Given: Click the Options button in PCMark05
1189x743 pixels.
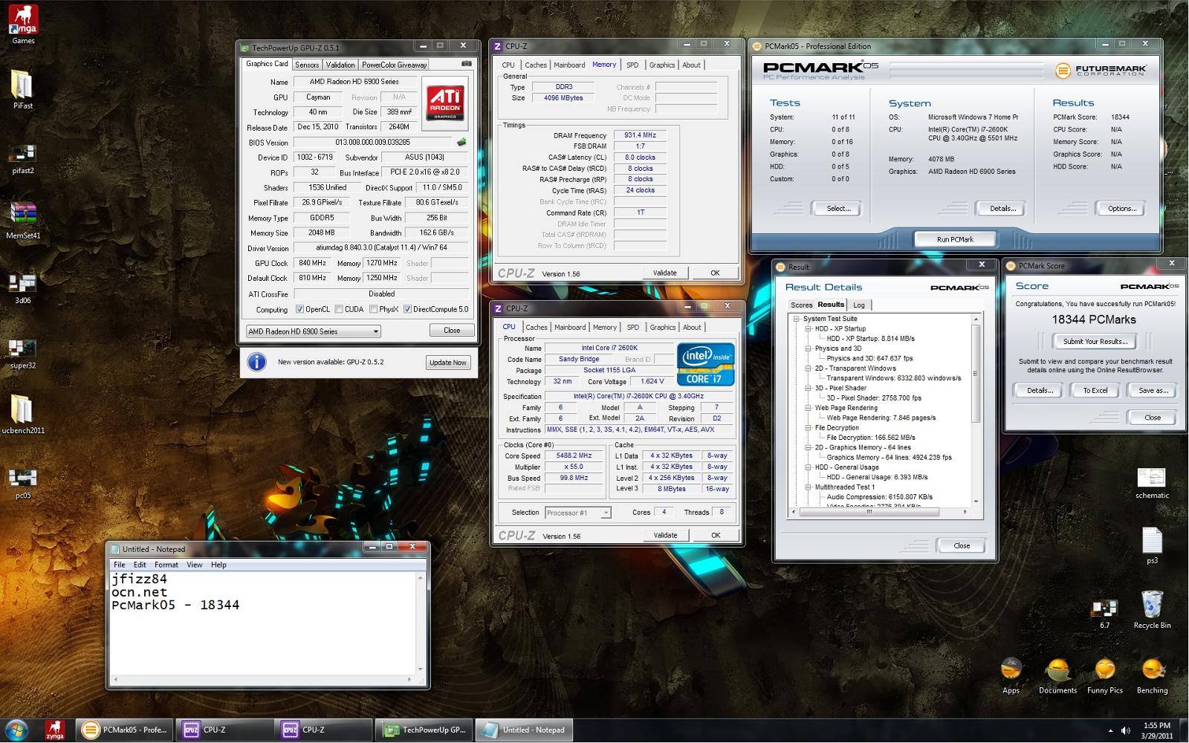Looking at the screenshot, I should pos(1122,209).
